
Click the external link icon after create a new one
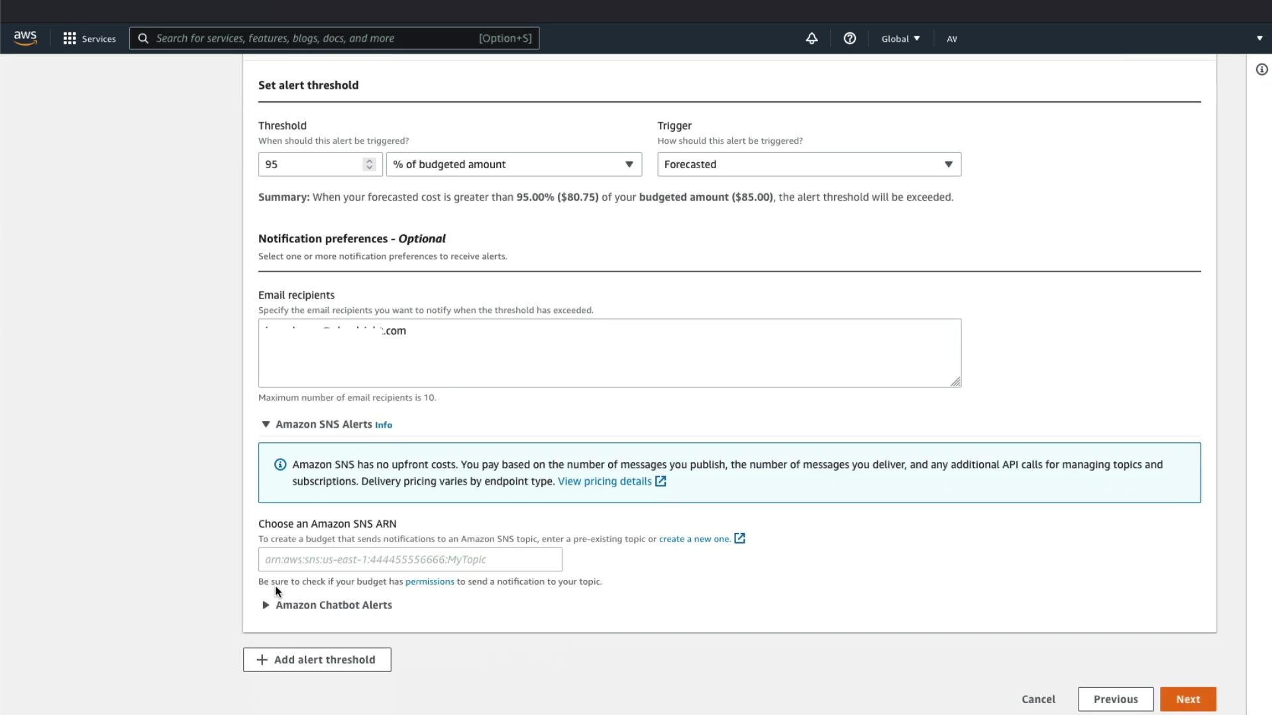tap(739, 538)
